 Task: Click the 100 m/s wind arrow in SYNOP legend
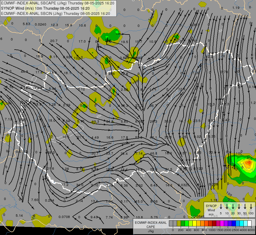(x=251, y=207)
